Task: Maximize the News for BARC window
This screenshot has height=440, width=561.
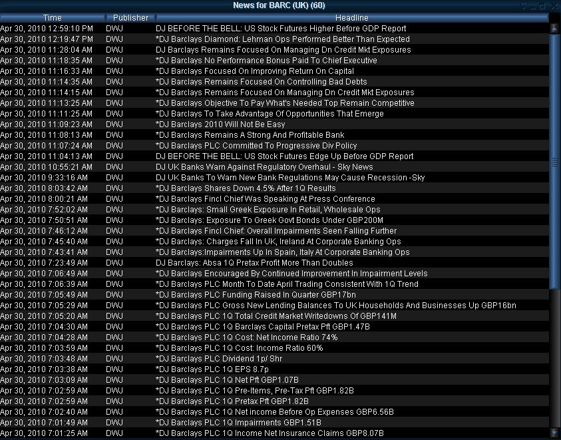Action: coord(542,6)
